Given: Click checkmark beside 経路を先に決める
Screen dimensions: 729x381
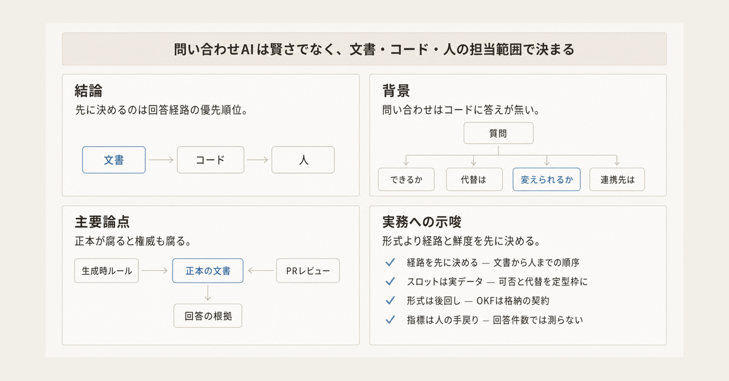Looking at the screenshot, I should pos(390,262).
